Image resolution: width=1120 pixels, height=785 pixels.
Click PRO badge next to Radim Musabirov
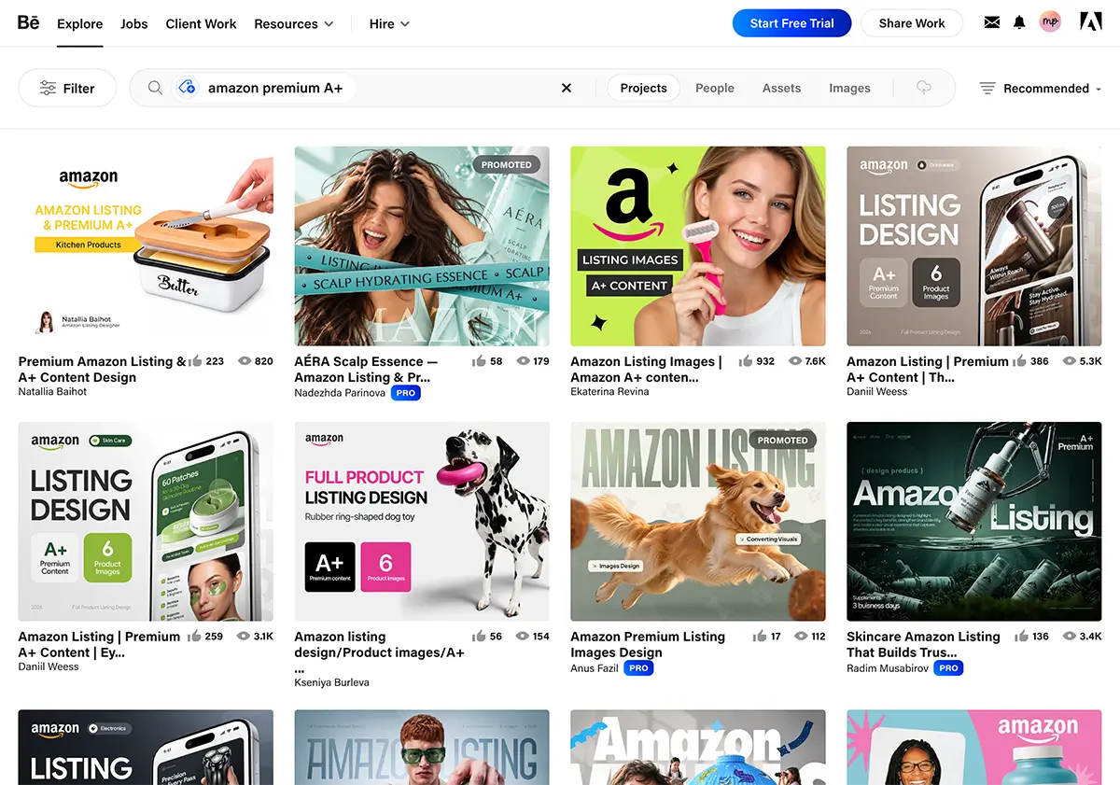pyautogui.click(x=948, y=668)
